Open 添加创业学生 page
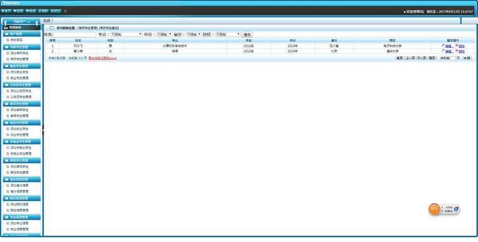 (x=19, y=128)
